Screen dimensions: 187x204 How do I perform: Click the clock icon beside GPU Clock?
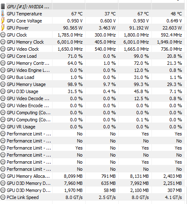(3, 35)
